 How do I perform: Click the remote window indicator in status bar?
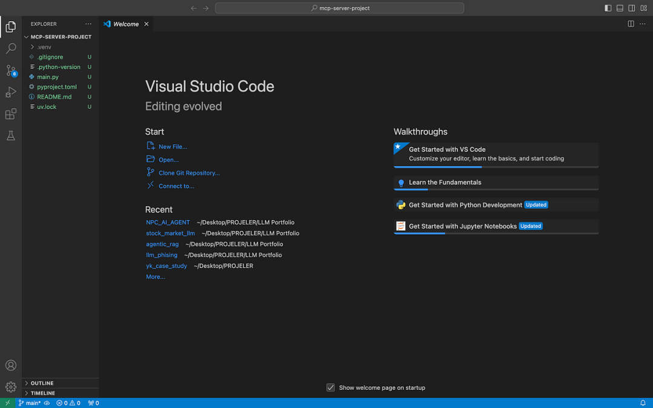tap(7, 403)
